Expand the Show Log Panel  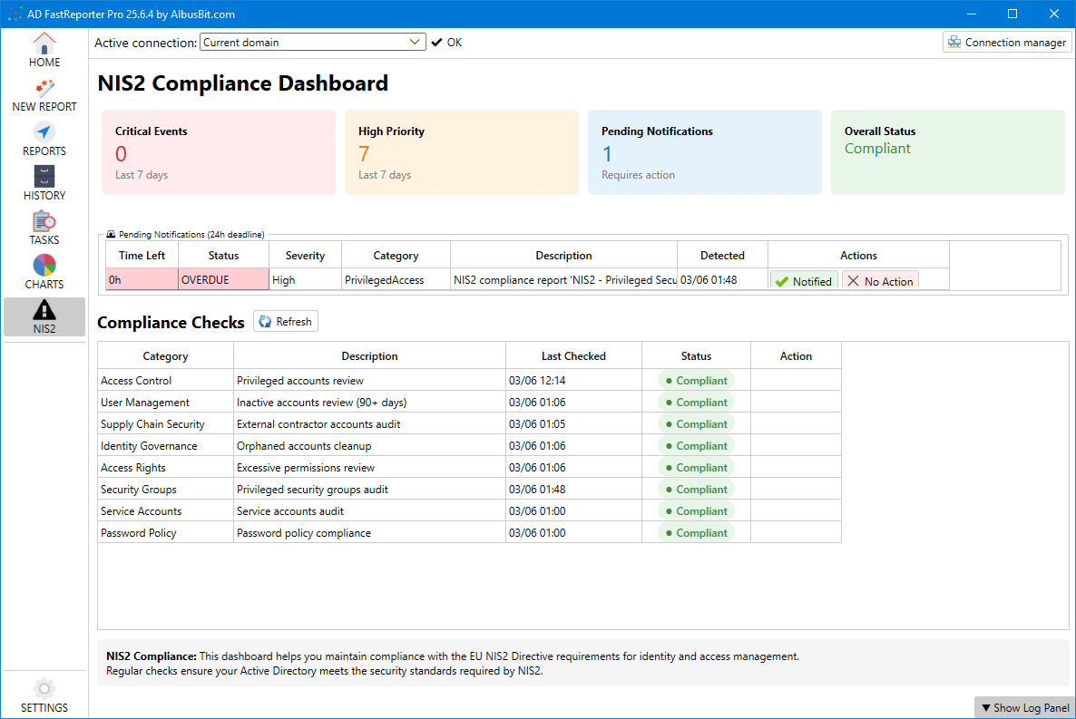point(1025,707)
